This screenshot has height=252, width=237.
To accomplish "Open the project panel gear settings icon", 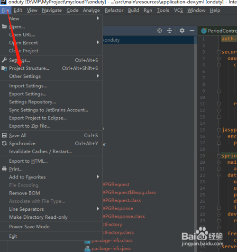I will tap(182, 30).
